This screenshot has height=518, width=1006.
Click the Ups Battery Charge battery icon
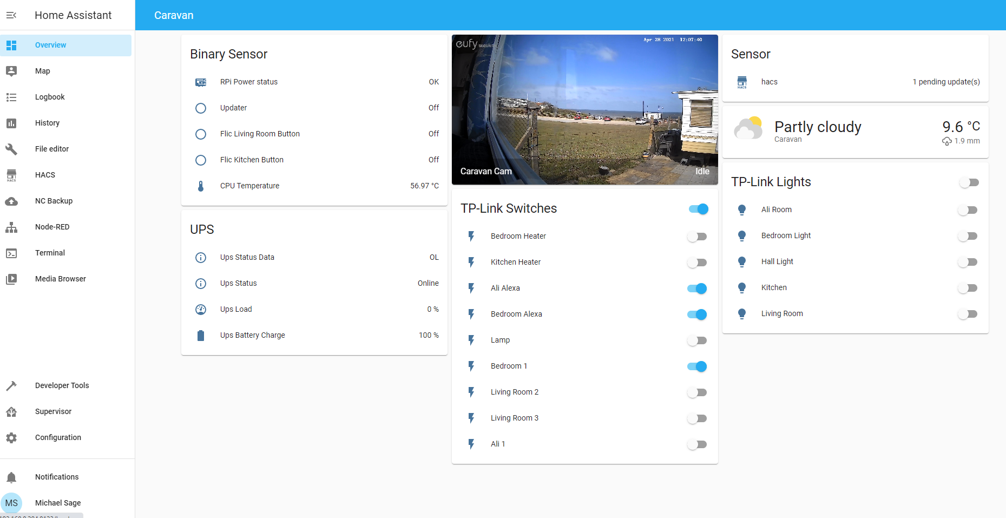(201, 335)
